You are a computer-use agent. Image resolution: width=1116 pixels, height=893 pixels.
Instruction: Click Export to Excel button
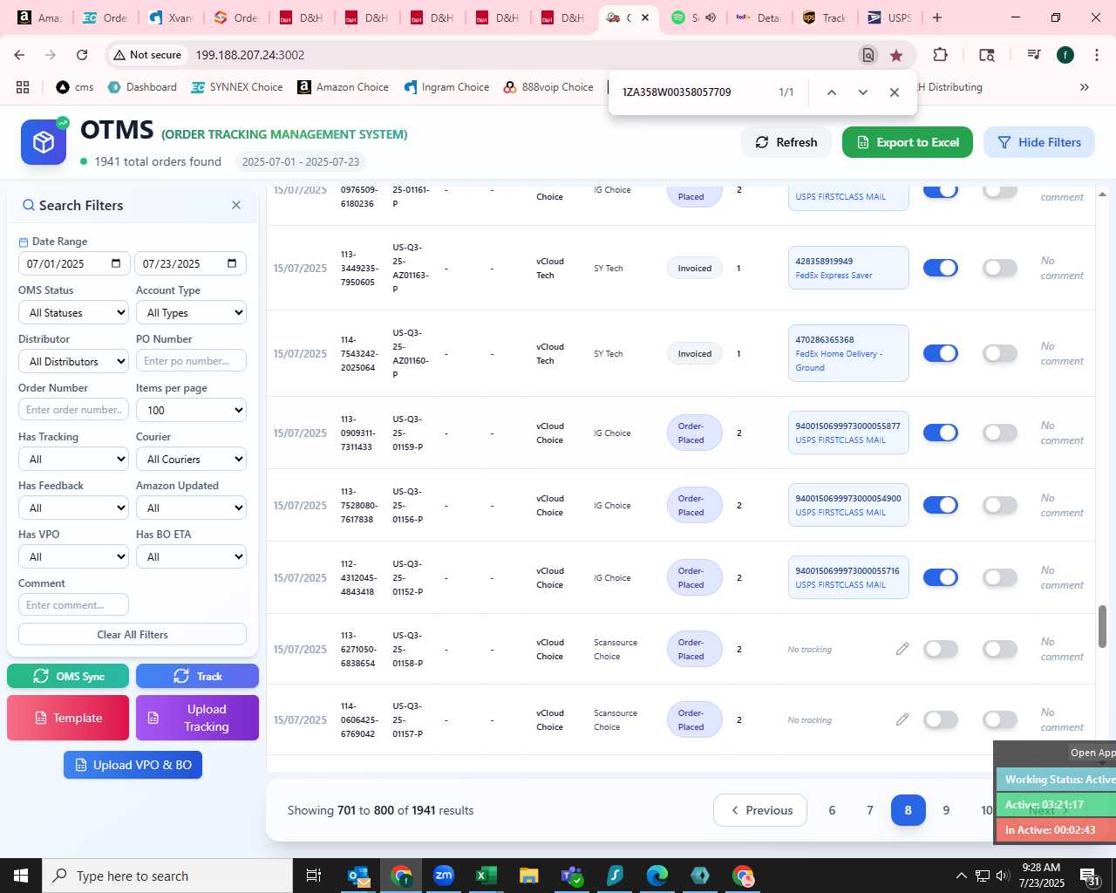click(908, 142)
